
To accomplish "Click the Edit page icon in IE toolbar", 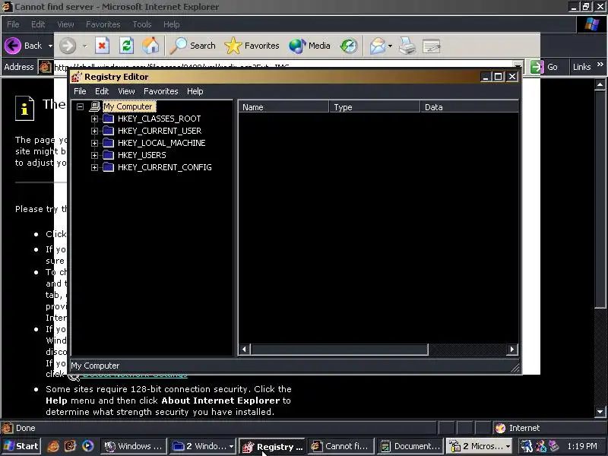I will pos(431,46).
